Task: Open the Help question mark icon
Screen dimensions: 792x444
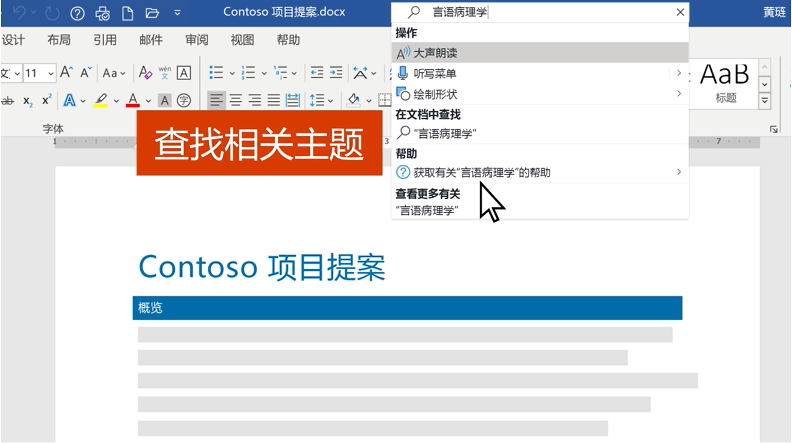Action: (x=77, y=13)
